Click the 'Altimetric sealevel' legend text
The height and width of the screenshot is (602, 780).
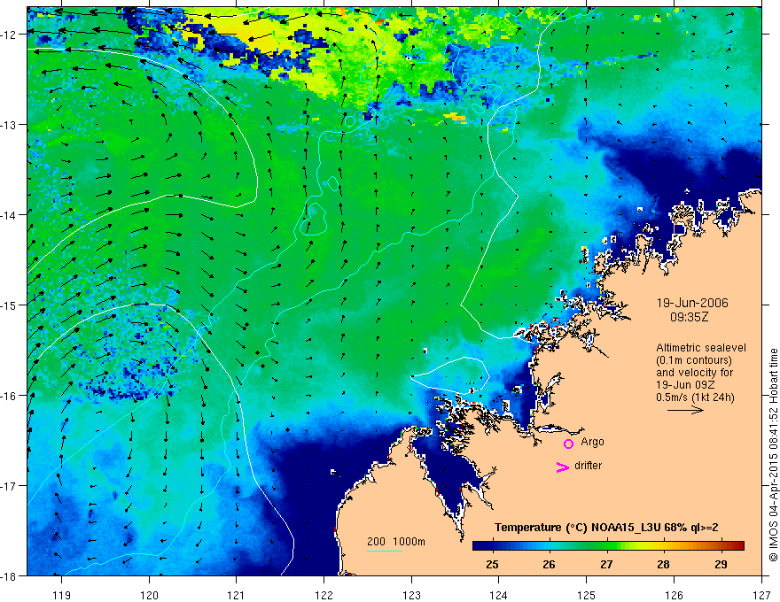[701, 348]
